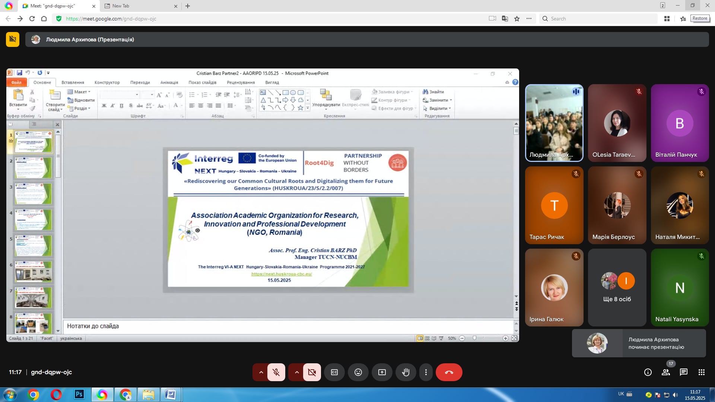The image size is (715, 402).
Task: Click zoom in plus in PowerPoint status bar
Action: (505, 338)
